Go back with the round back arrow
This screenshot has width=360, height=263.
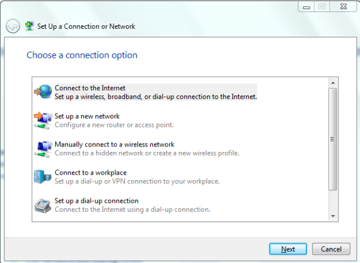[x=13, y=26]
